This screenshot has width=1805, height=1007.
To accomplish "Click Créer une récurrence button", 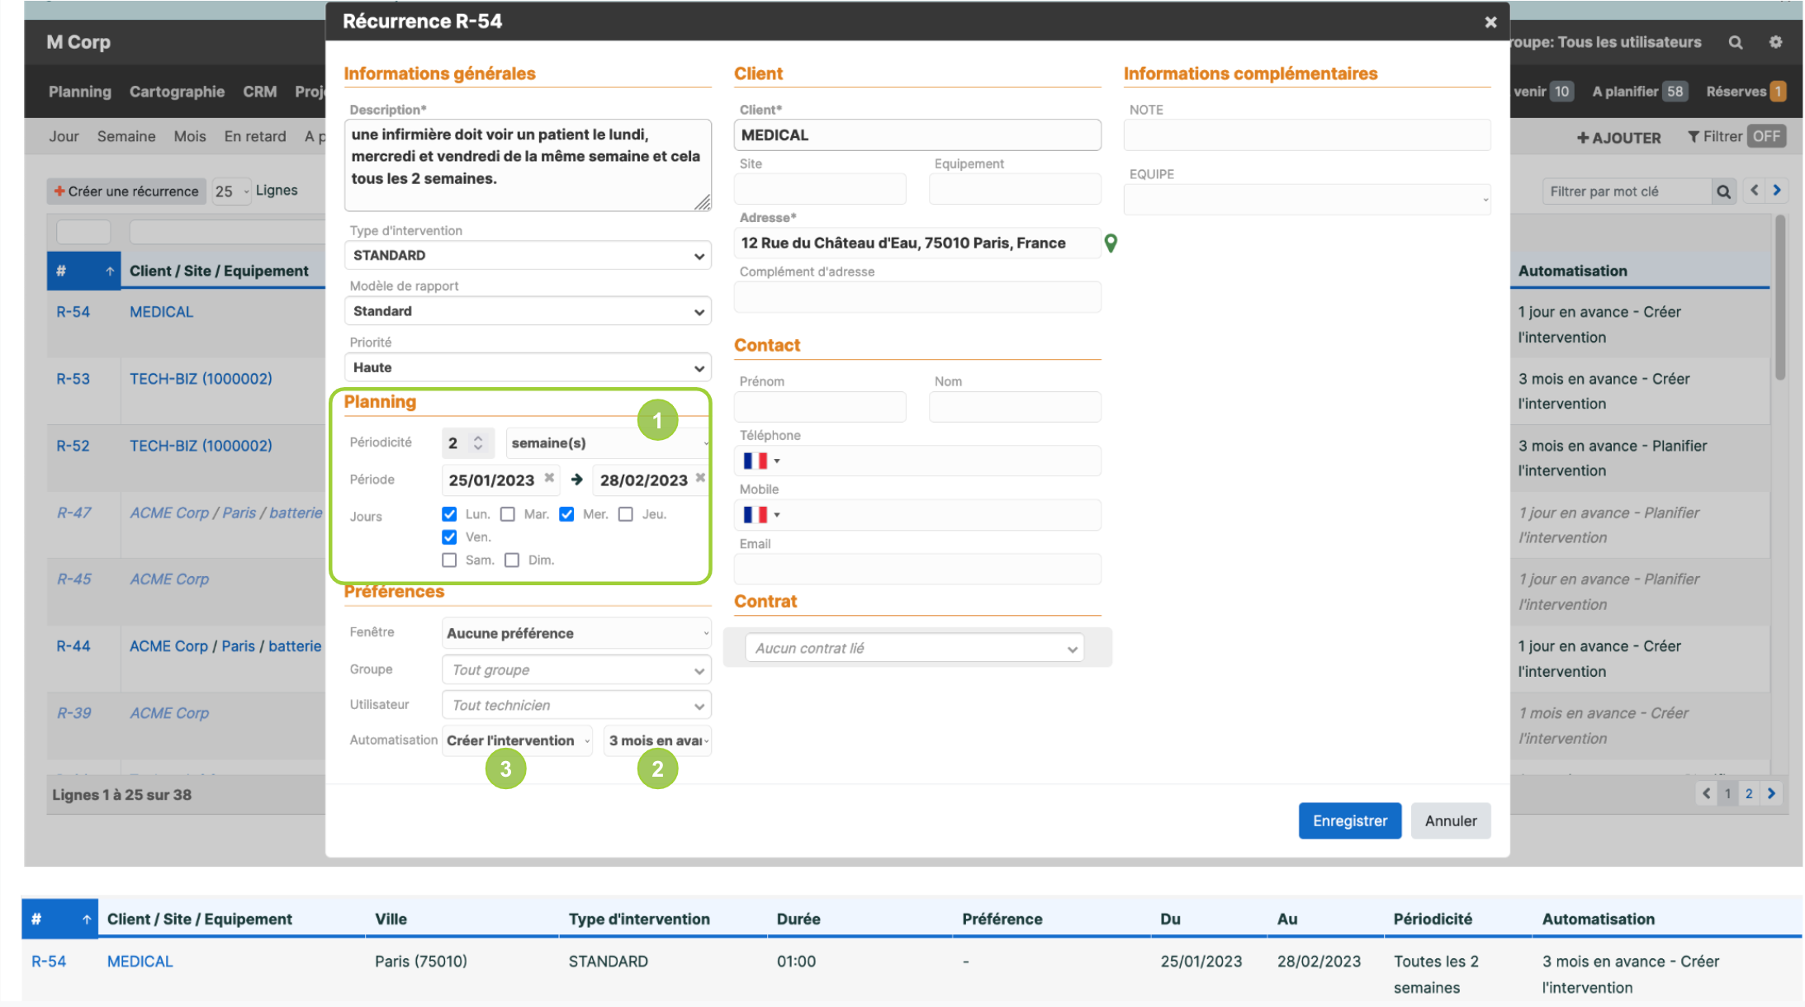I will click(x=126, y=191).
